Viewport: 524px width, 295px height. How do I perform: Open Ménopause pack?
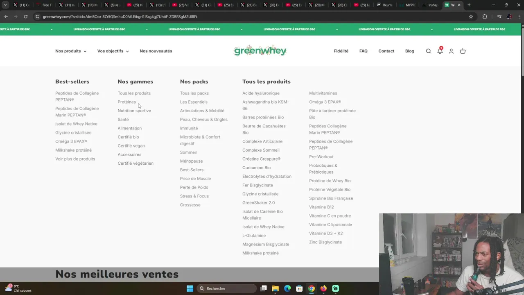(191, 161)
